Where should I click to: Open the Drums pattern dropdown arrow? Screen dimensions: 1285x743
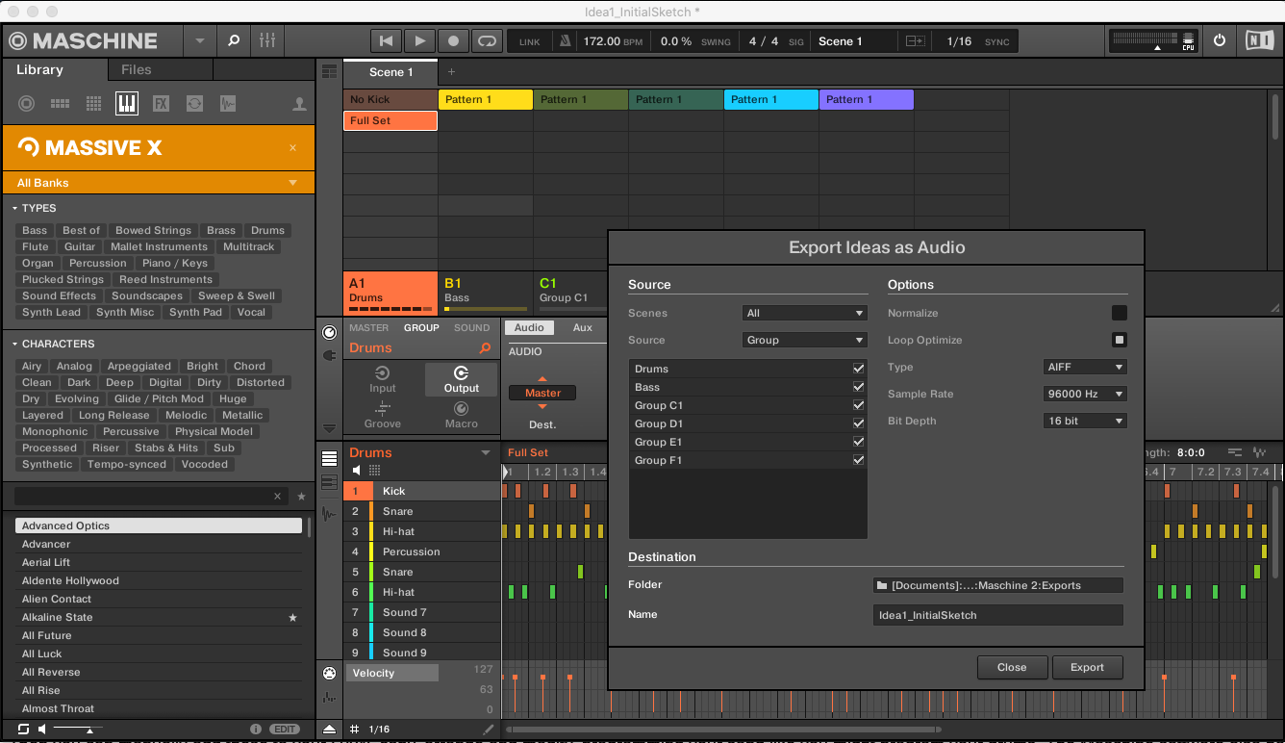[486, 452]
